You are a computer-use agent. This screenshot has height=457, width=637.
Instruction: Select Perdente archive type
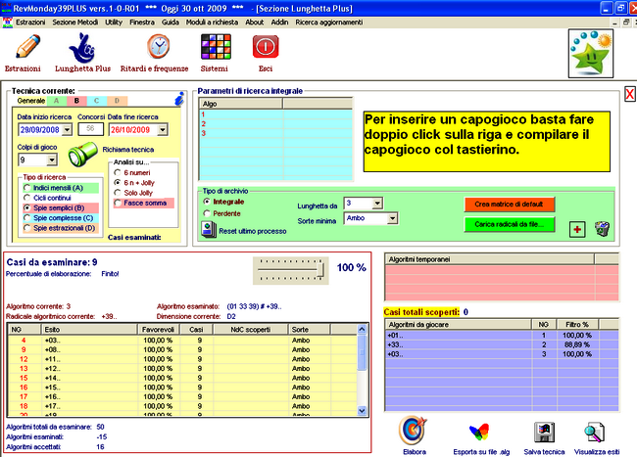[x=207, y=213]
